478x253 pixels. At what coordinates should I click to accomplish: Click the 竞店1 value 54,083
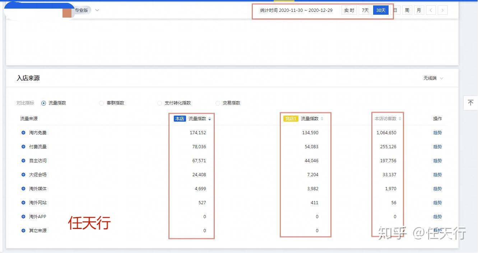tap(311, 147)
